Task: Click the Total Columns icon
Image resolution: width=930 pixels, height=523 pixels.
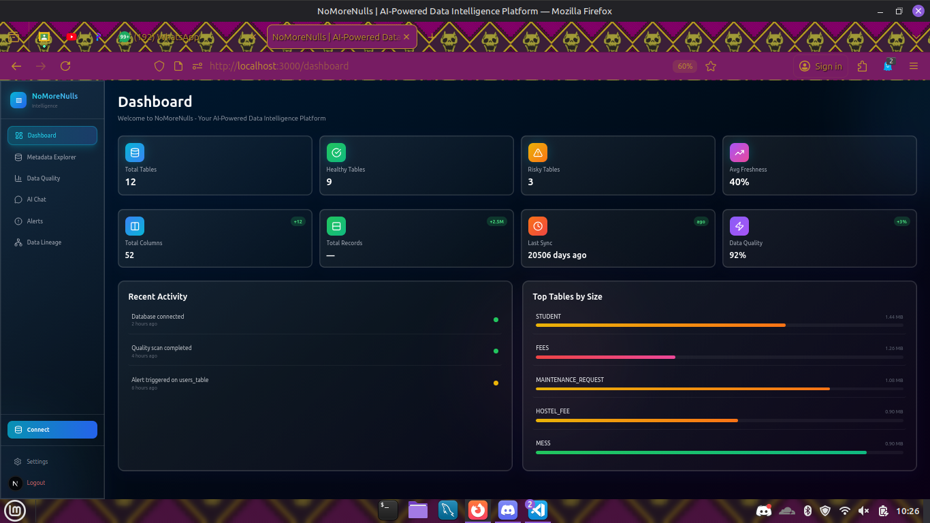Action: click(134, 226)
